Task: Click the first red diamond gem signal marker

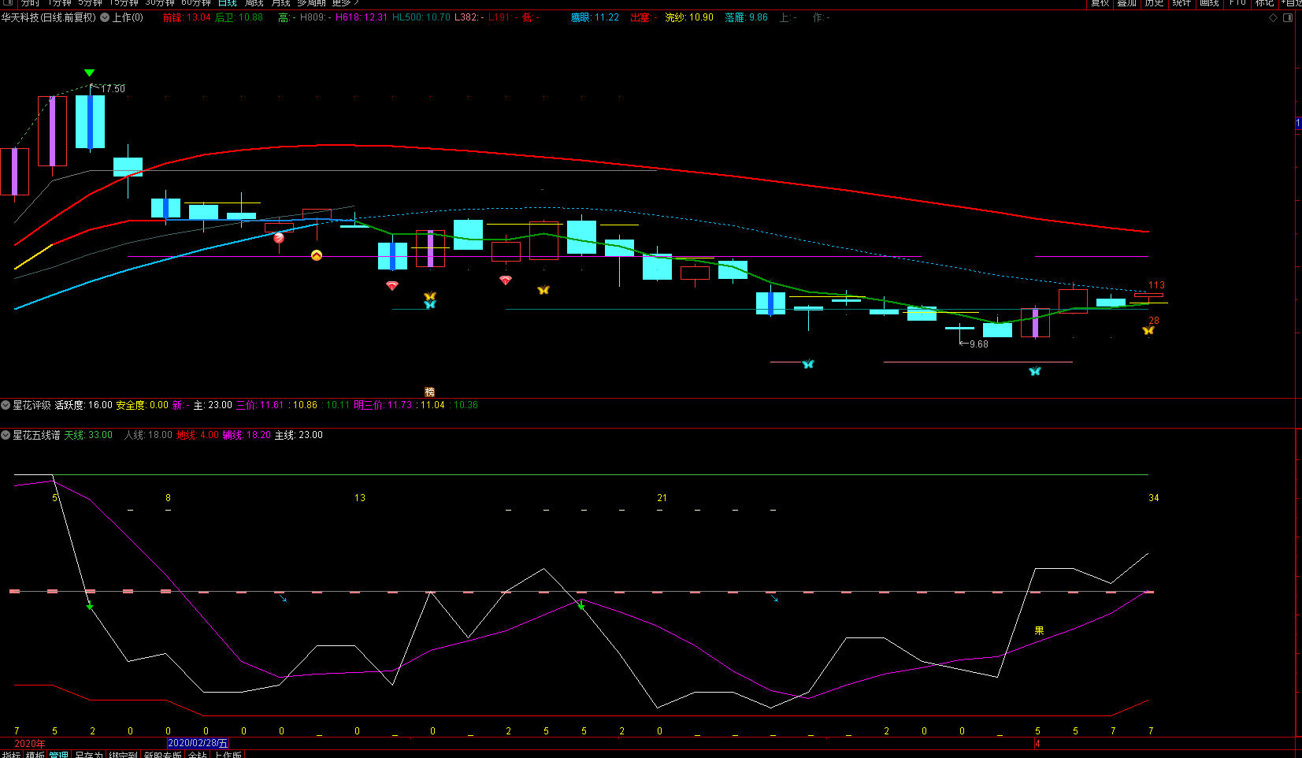Action: [x=392, y=285]
